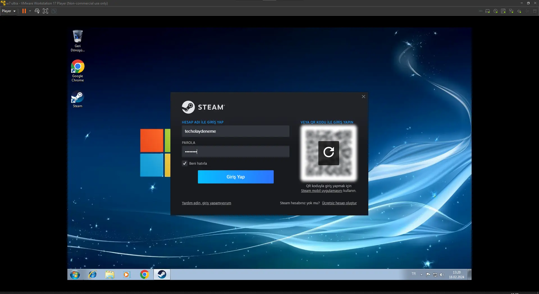Open the Player menu in VMware
The height and width of the screenshot is (294, 539).
point(8,11)
